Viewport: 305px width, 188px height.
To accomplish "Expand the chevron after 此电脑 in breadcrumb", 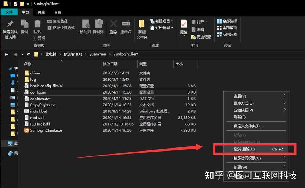I will click(60, 54).
